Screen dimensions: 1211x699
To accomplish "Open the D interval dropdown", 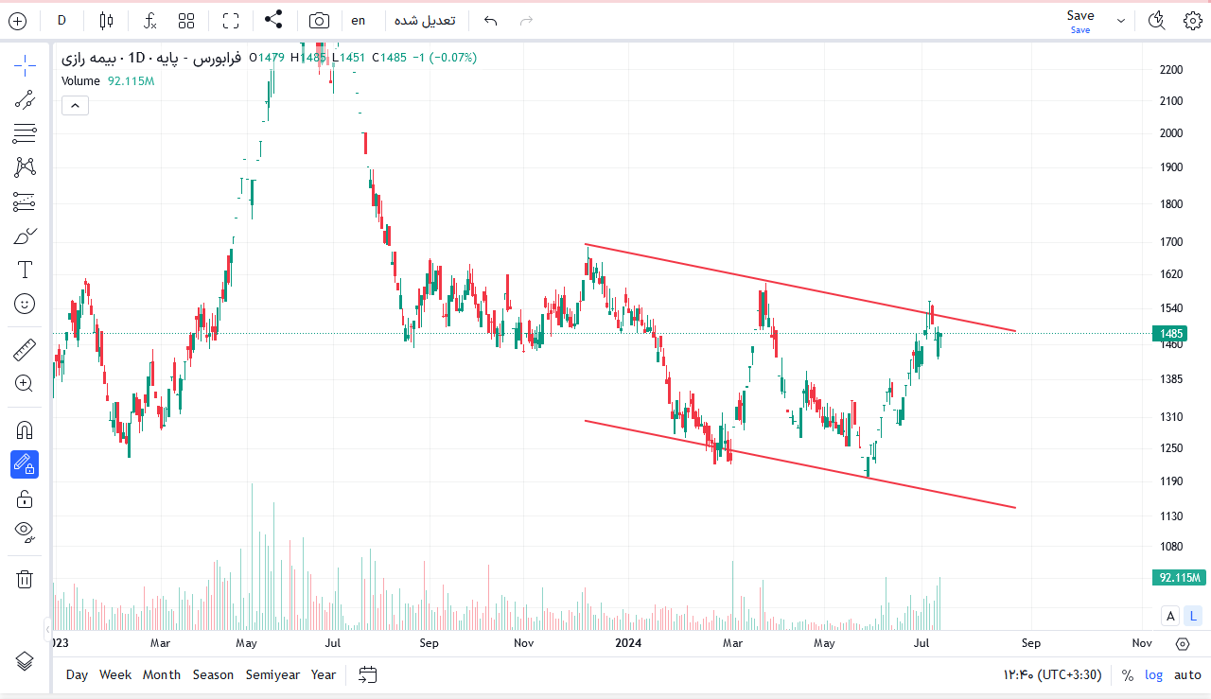I will (x=61, y=21).
